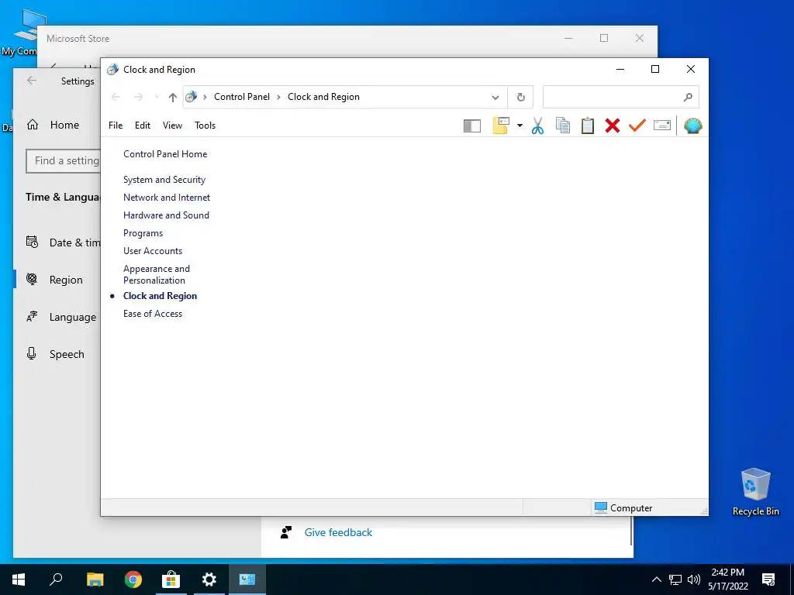Select the orange checkmark icon
The image size is (794, 595).
pos(637,125)
